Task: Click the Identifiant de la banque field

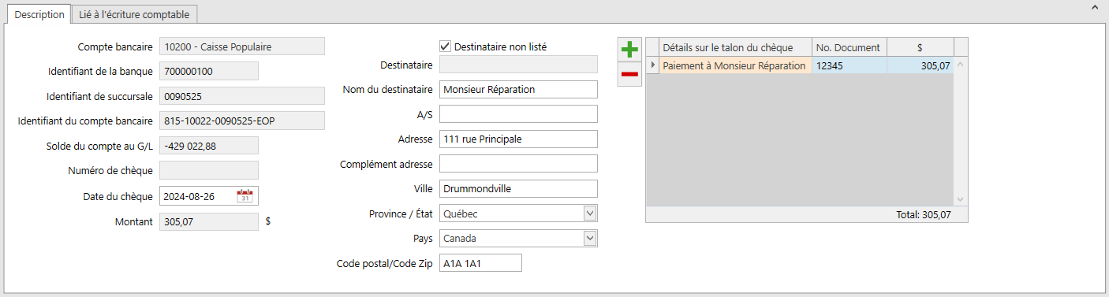Action: coord(209,71)
